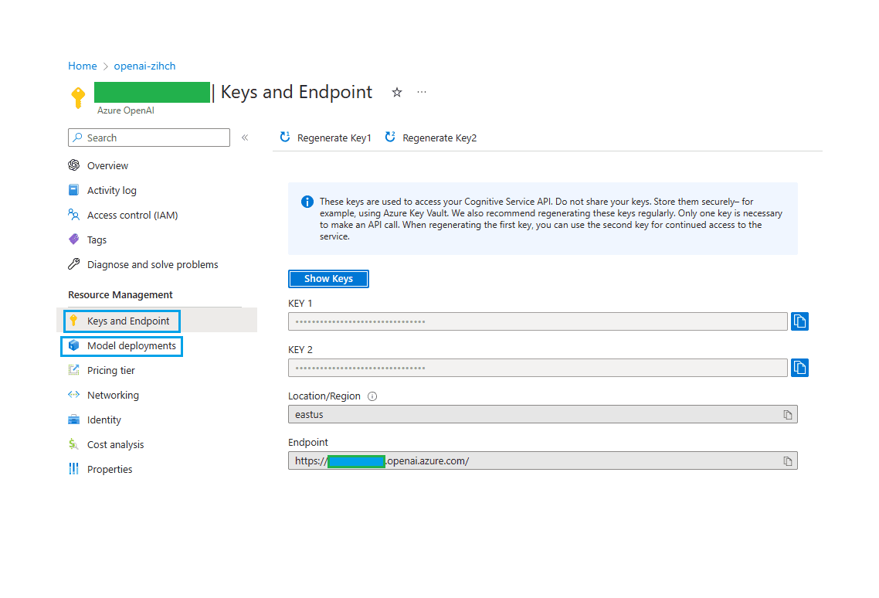Click the Show Keys button

(x=328, y=278)
